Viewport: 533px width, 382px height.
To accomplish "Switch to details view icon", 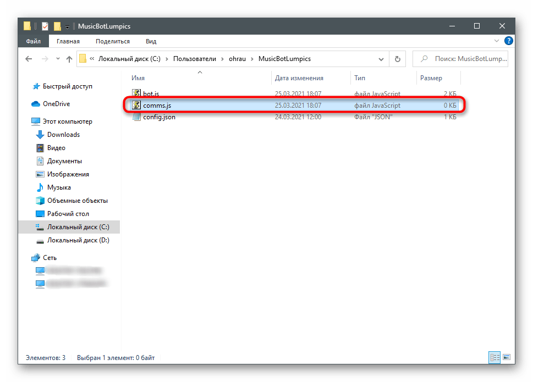I will pyautogui.click(x=494, y=357).
